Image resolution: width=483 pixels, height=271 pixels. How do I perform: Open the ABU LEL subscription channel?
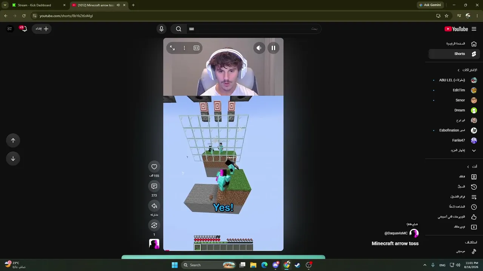(454, 80)
